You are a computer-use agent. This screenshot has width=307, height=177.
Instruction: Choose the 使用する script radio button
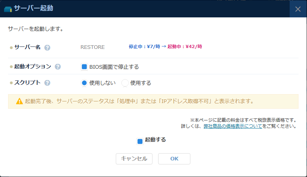click(125, 83)
